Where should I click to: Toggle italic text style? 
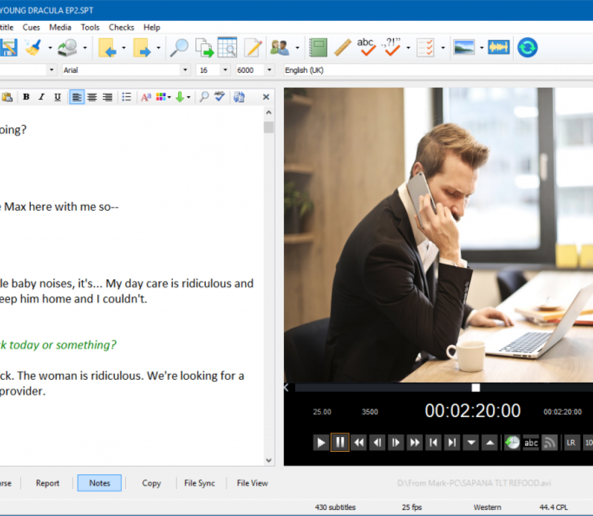(x=41, y=97)
